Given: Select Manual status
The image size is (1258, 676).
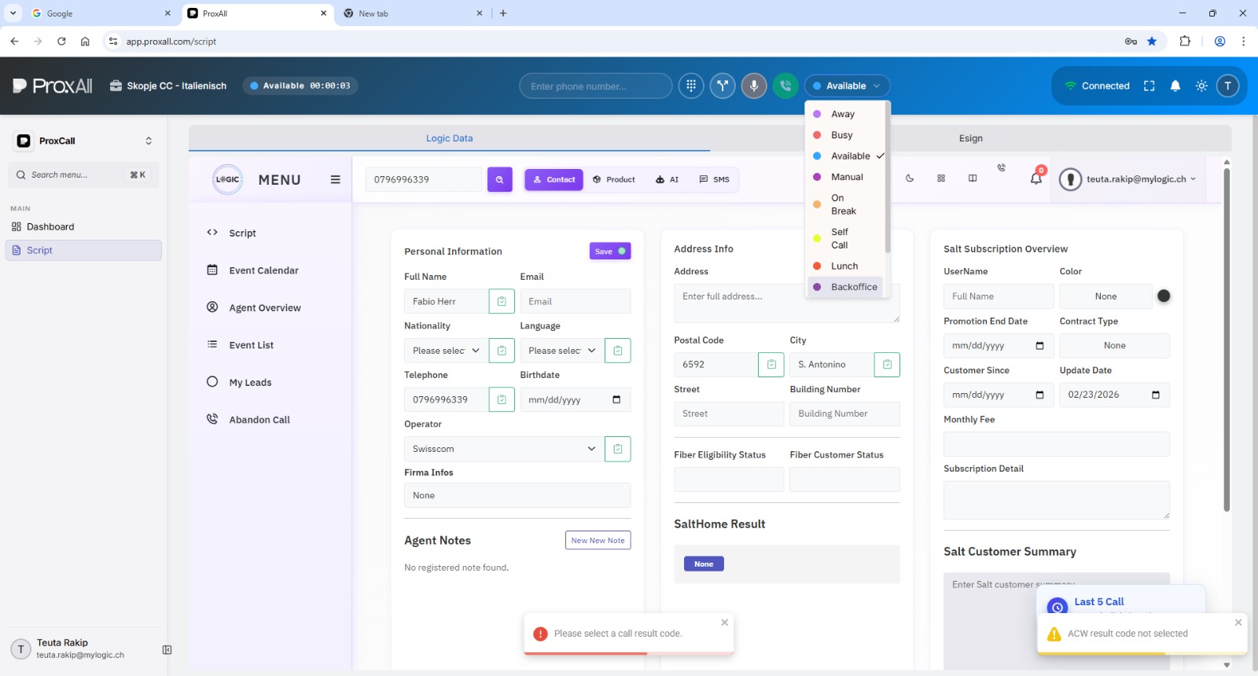Looking at the screenshot, I should 845,177.
